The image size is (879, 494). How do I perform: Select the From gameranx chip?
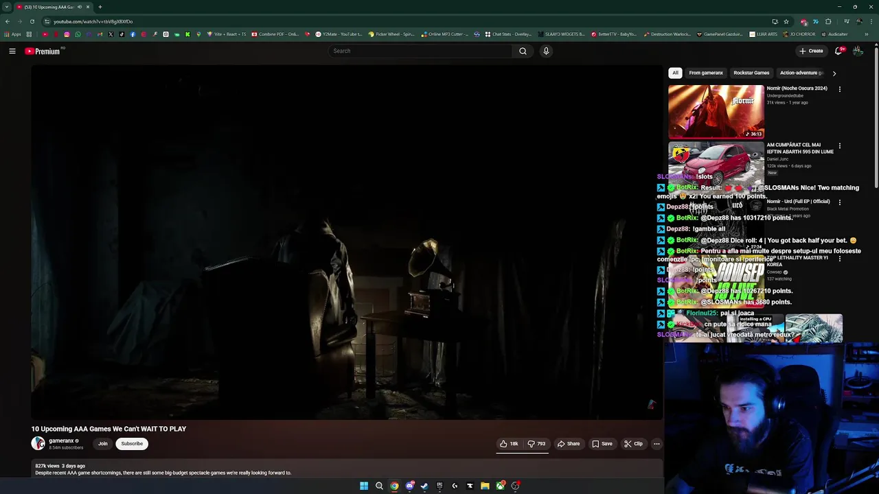coord(706,73)
